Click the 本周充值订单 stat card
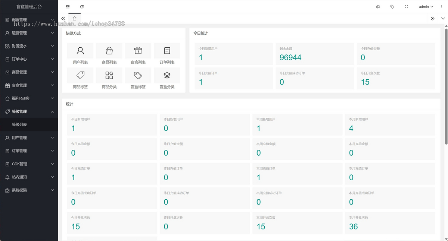Viewport: 448px width, 241px height. coord(297,174)
